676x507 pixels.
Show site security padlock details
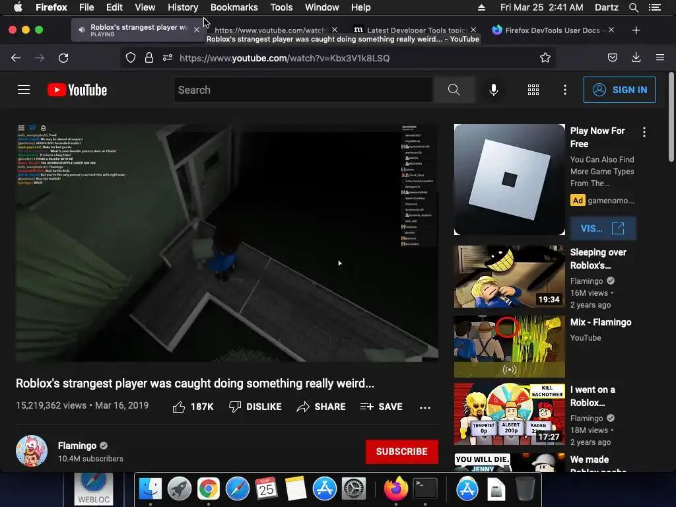click(149, 58)
